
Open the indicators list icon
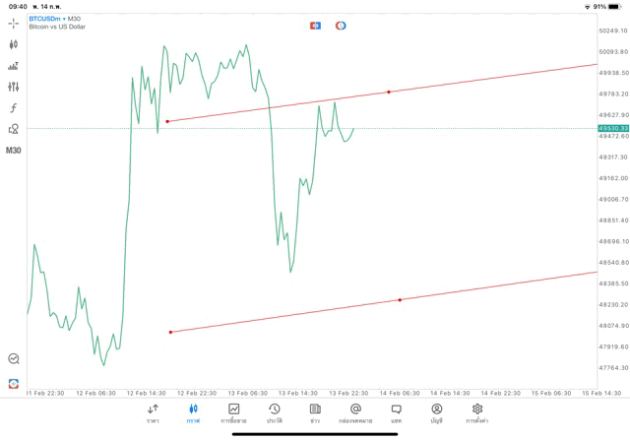14,66
